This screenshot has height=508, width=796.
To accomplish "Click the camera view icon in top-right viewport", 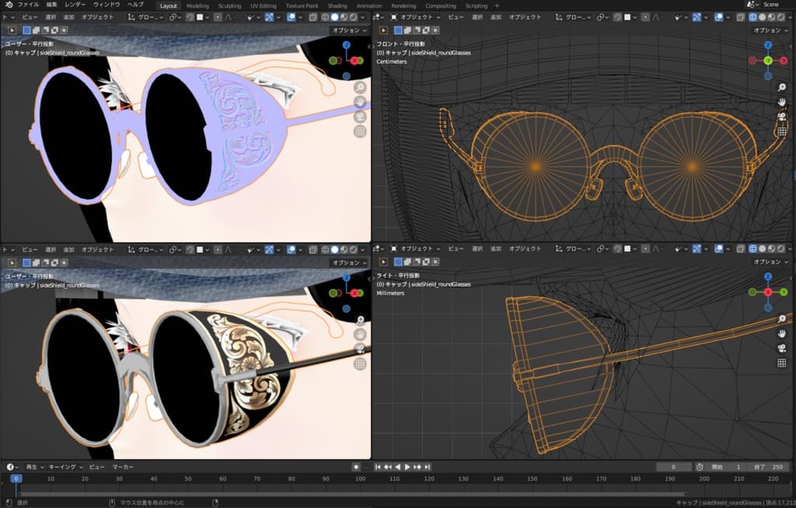I will (x=782, y=117).
